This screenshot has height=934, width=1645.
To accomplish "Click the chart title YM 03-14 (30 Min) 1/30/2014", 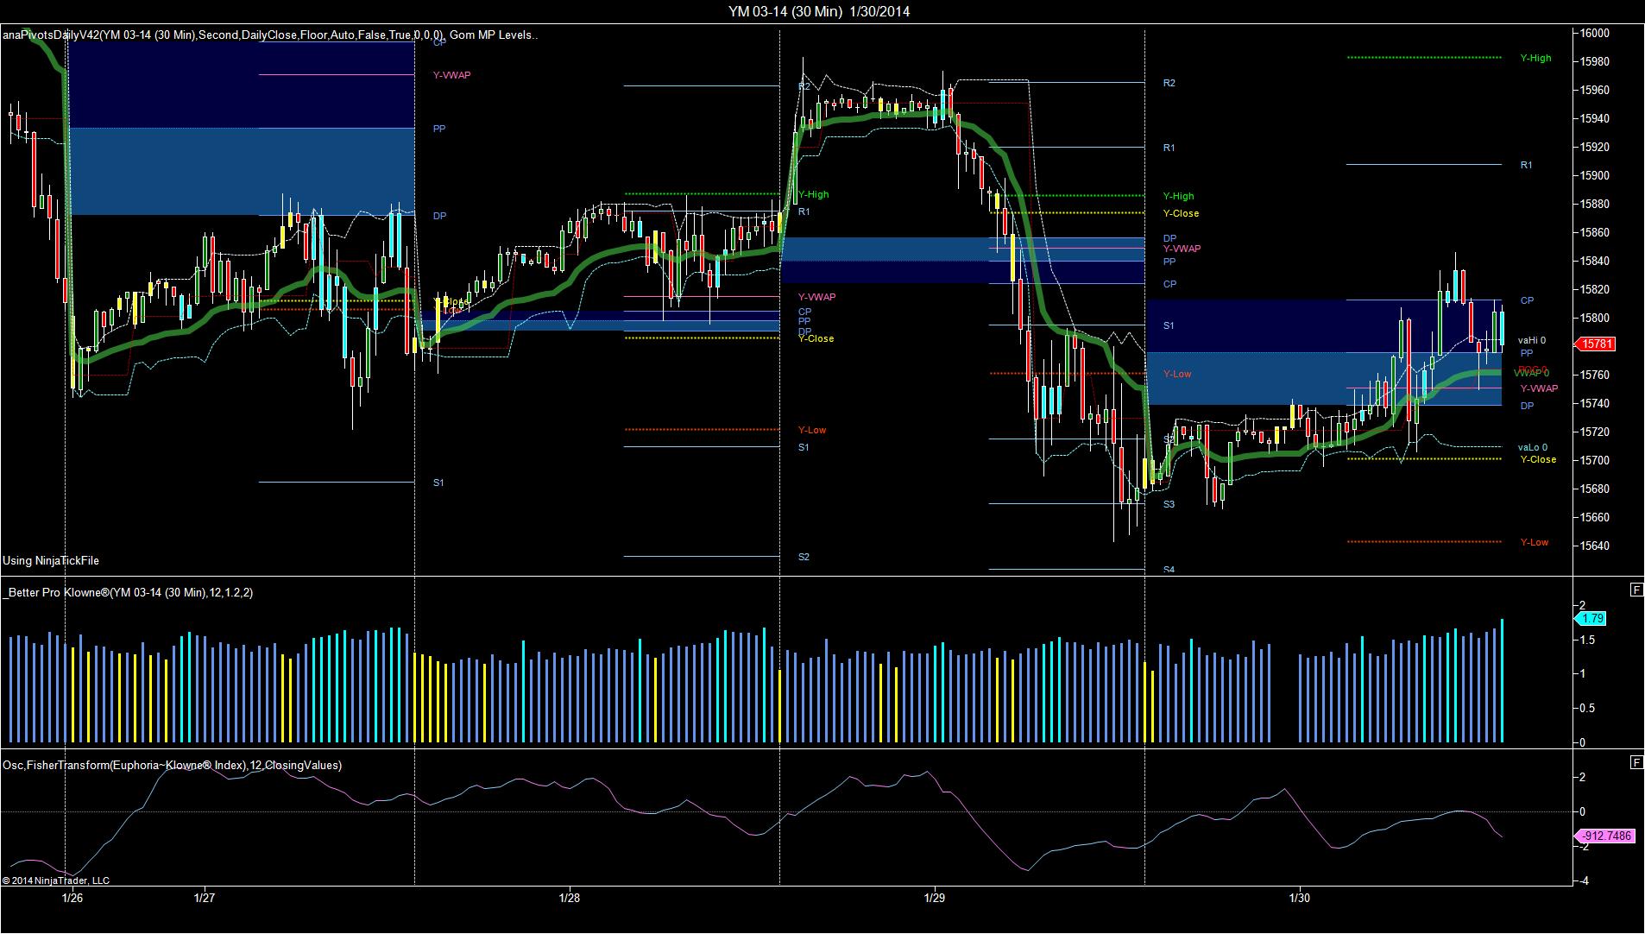I will tap(819, 11).
